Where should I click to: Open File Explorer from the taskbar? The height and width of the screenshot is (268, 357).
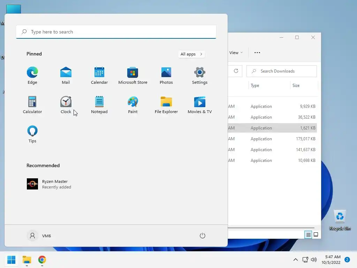(26, 260)
